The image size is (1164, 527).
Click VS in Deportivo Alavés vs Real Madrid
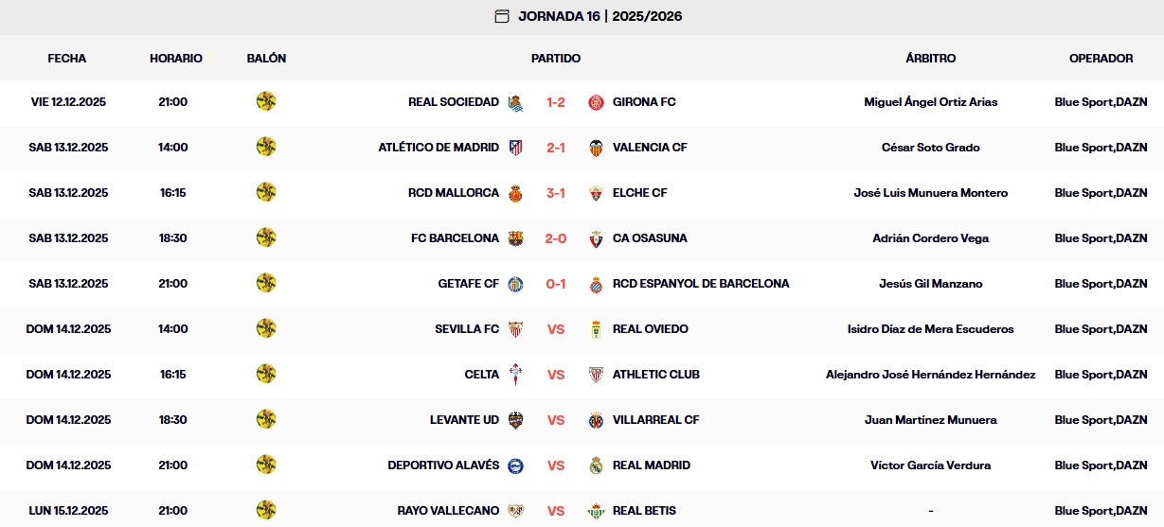tap(556, 466)
